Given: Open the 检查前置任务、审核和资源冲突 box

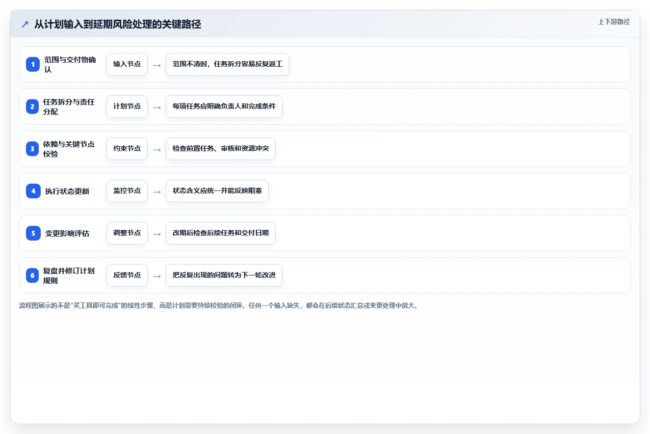Looking at the screenshot, I should coord(221,149).
